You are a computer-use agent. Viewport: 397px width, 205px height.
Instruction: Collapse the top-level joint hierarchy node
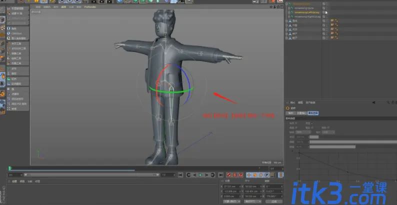tap(286, 4)
